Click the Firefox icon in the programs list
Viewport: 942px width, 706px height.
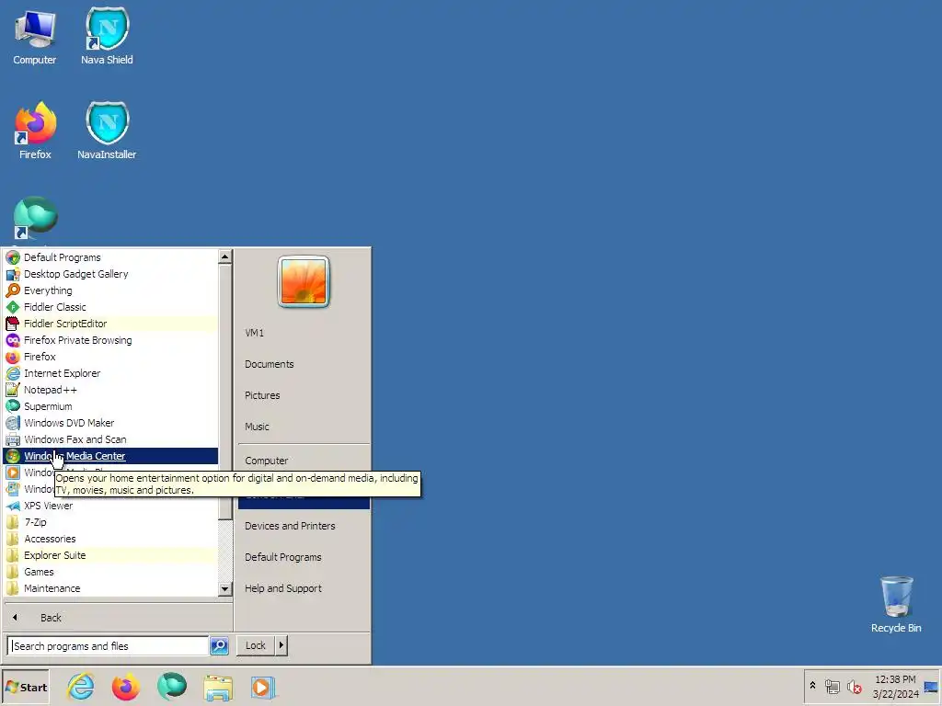click(x=13, y=357)
